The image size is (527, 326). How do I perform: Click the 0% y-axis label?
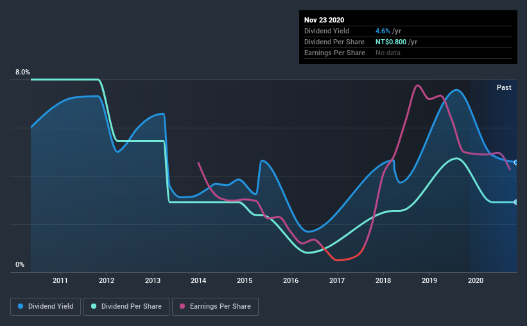20,265
